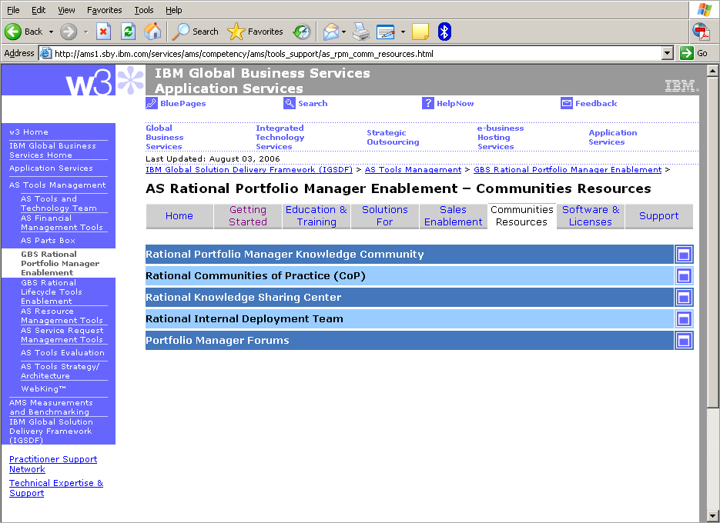This screenshot has height=523, width=720.
Task: Open the History toolbar icon
Action: coord(302,32)
